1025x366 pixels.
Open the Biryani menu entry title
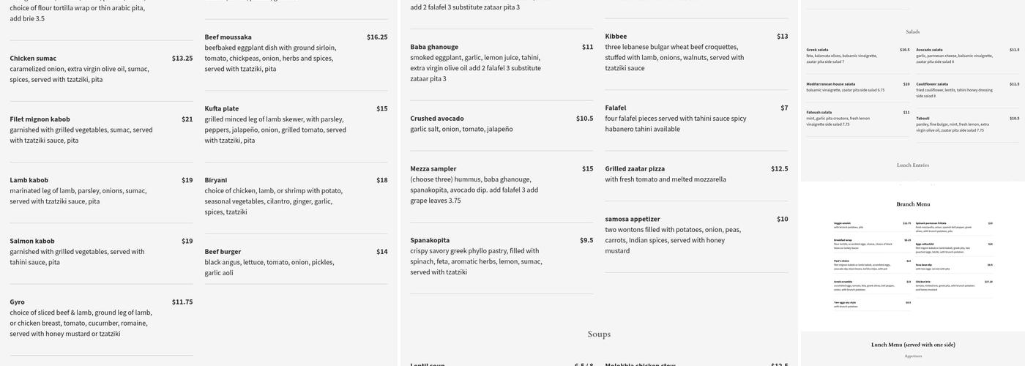click(x=215, y=180)
